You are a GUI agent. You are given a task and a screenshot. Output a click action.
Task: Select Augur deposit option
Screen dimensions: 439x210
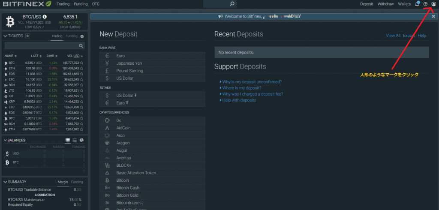pos(152,150)
